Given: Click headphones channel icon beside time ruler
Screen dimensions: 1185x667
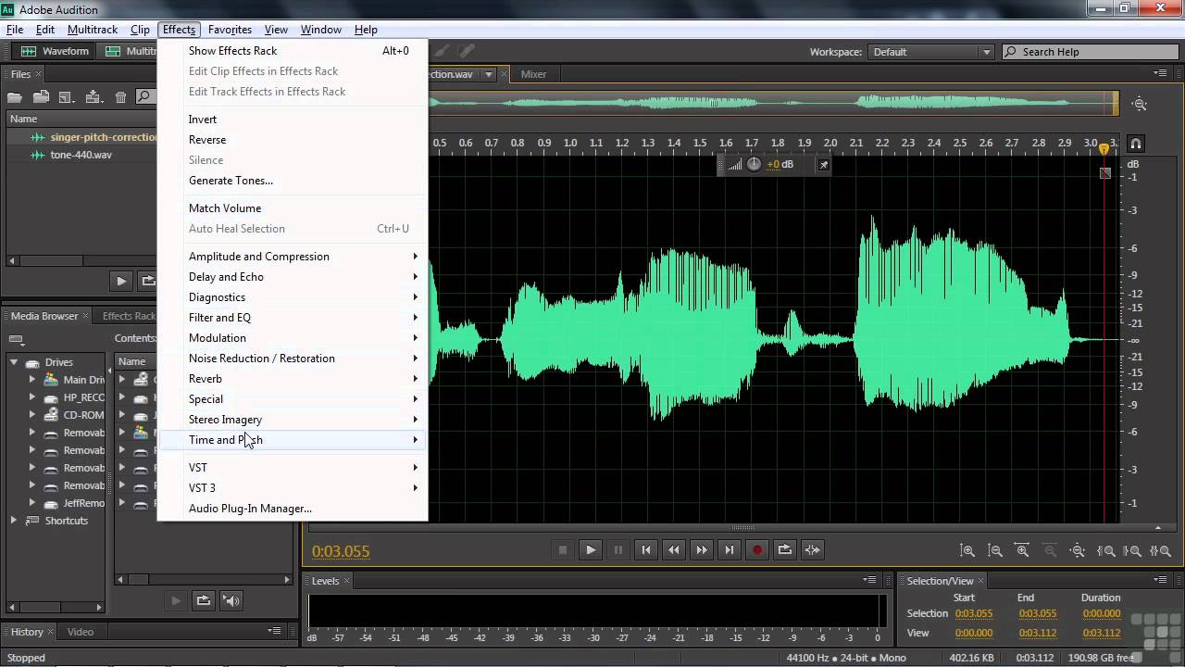Looking at the screenshot, I should tap(1136, 144).
